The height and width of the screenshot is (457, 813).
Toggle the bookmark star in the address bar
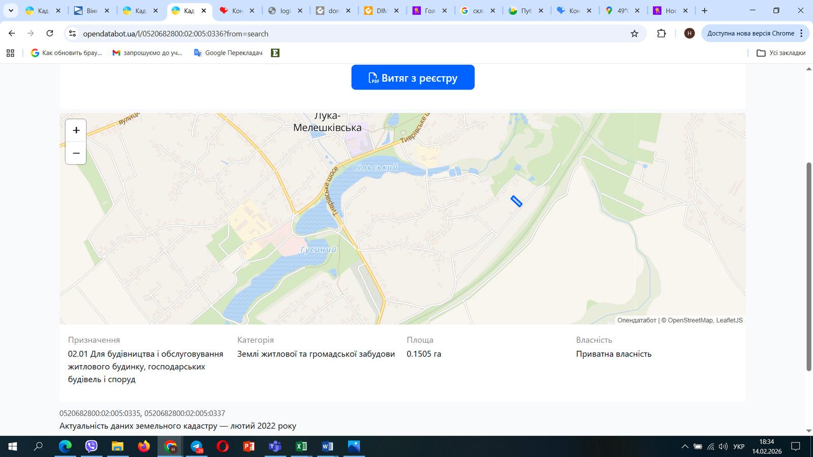click(x=634, y=34)
